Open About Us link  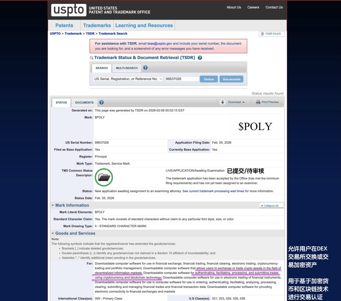point(234,7)
